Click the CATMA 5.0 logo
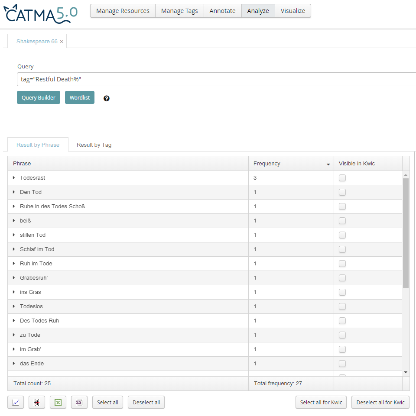 pyautogui.click(x=41, y=13)
